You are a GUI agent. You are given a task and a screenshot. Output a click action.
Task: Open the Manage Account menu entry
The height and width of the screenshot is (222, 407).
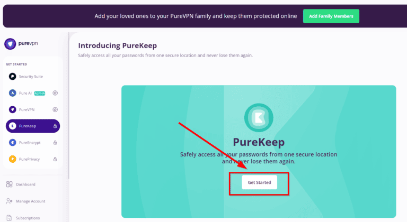30,201
